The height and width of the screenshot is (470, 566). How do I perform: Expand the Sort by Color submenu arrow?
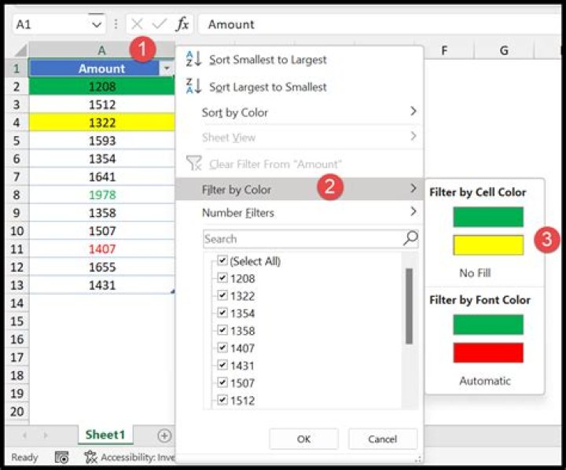pyautogui.click(x=413, y=111)
